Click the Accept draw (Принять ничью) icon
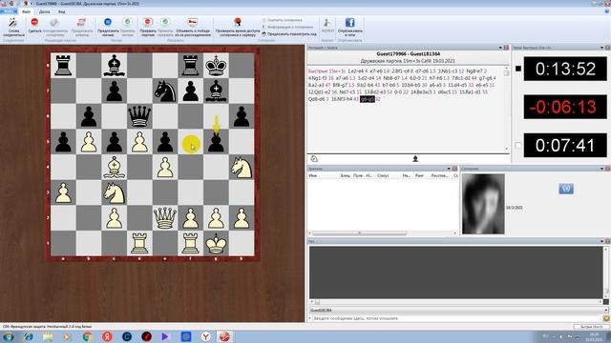 (127, 22)
